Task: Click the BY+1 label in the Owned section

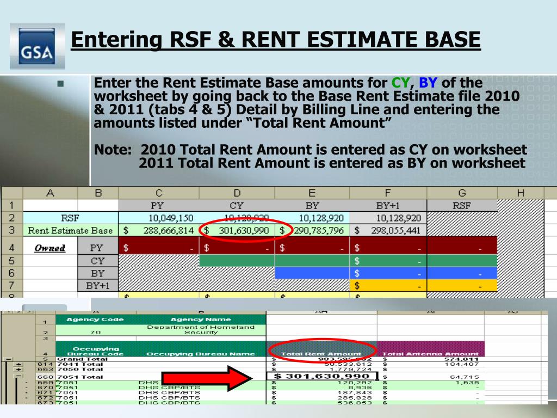Action: point(98,285)
